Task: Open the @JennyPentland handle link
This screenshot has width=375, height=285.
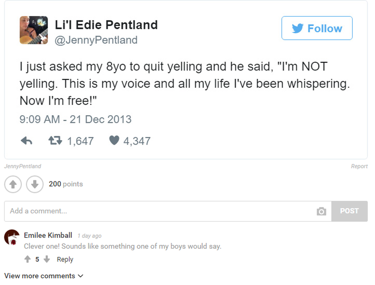Action: tap(96, 40)
